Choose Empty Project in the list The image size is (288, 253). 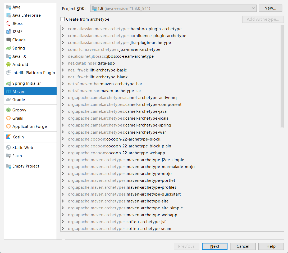tap(26, 166)
